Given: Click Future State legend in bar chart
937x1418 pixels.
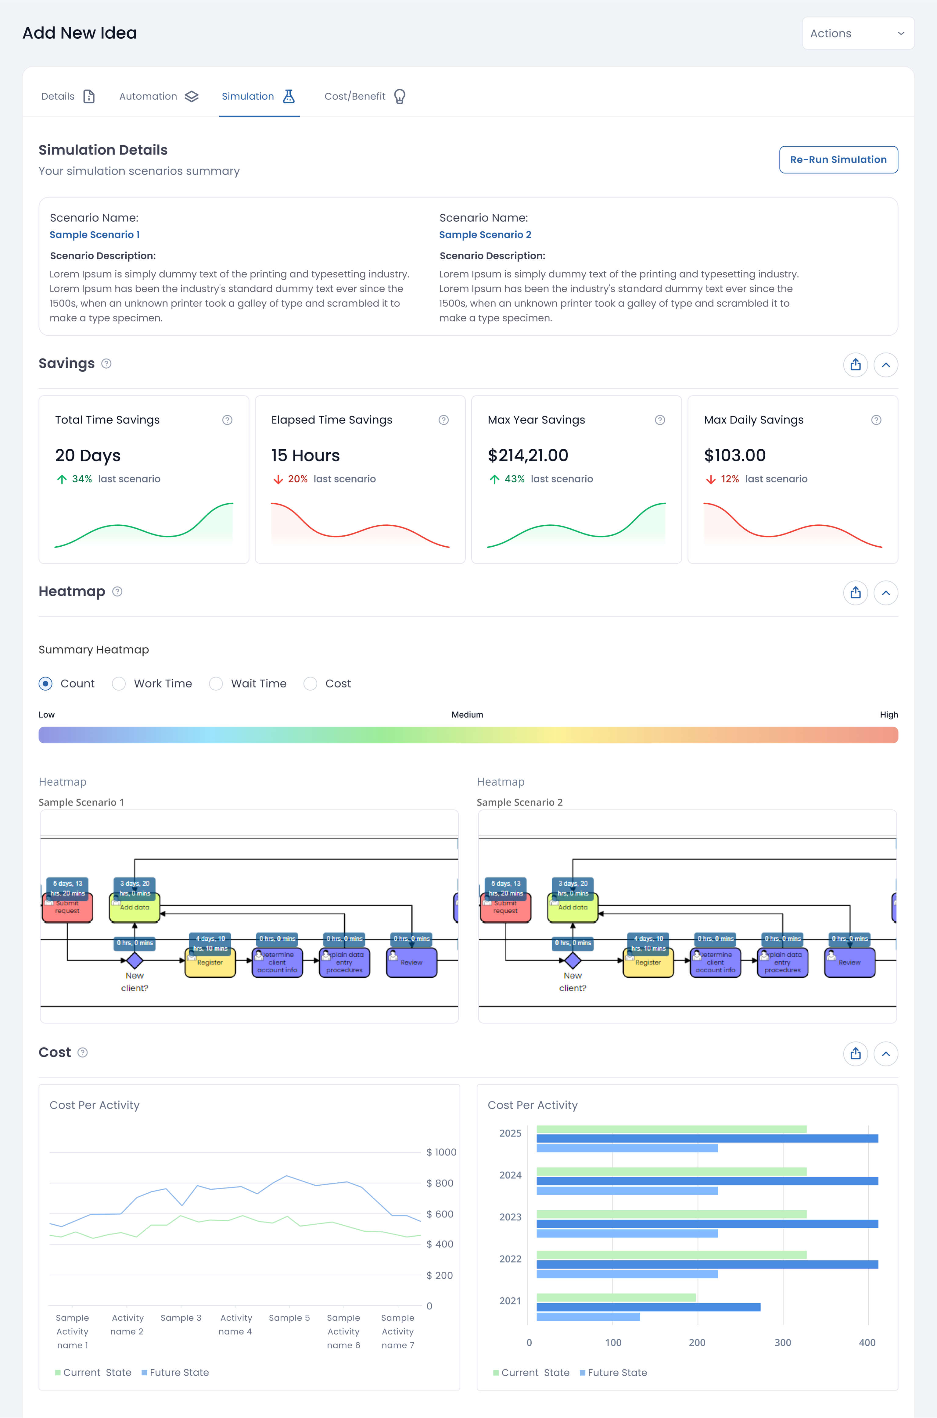Looking at the screenshot, I should click(x=613, y=1373).
